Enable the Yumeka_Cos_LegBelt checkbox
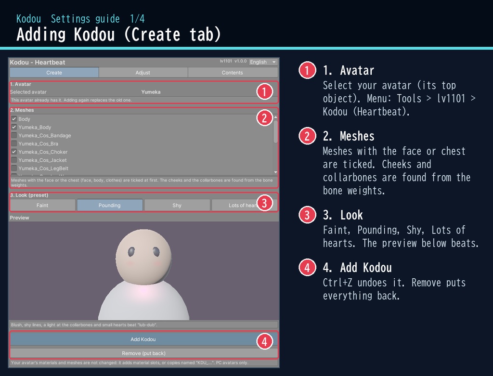The image size is (493, 376). [x=14, y=168]
